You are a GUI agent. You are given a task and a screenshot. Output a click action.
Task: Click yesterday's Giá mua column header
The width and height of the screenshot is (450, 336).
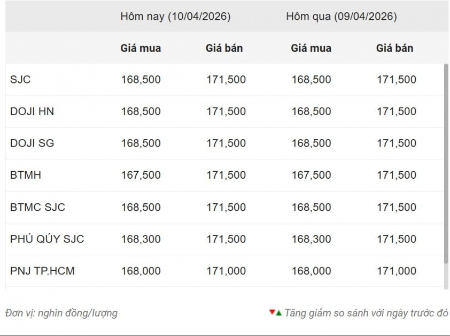pyautogui.click(x=311, y=48)
